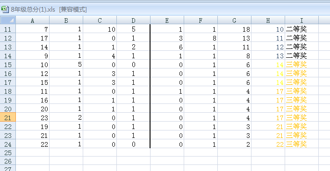Select column I header

[301, 21]
